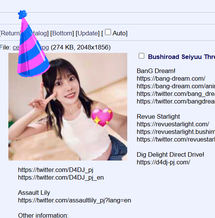The image size is (215, 218).
Task: Click the bang-dream.com homepage URL
Action: 171,78
